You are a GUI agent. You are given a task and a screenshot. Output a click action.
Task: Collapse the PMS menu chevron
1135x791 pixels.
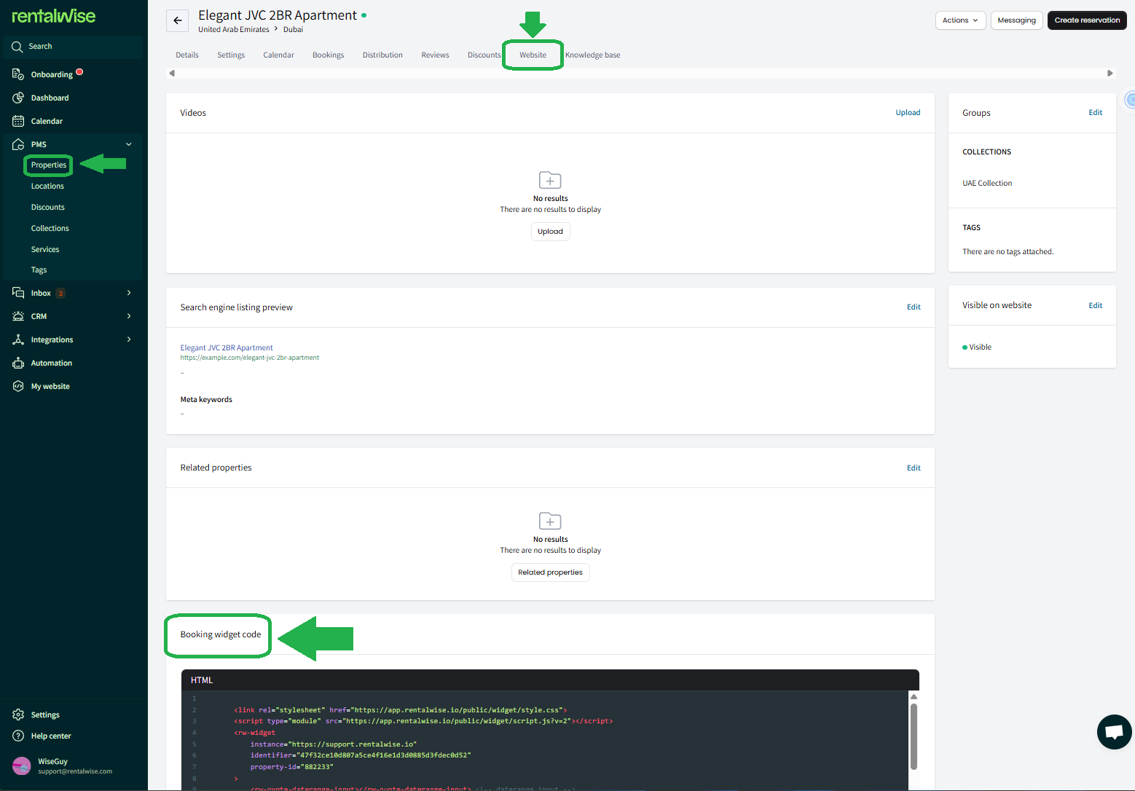click(x=129, y=144)
